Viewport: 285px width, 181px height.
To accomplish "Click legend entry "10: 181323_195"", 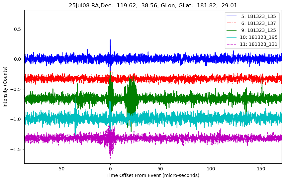I will click(252, 37).
